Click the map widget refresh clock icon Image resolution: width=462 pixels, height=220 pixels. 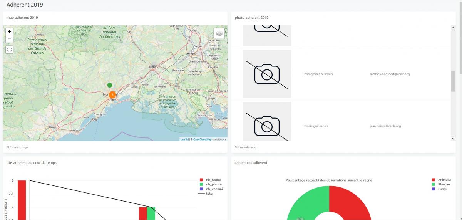[x=8, y=147]
